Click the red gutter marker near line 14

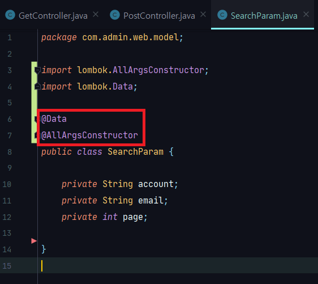pyautogui.click(x=34, y=241)
